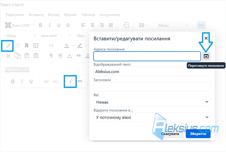Toggle Strikethrough formatting
The image size is (226, 152).
pyautogui.click(x=68, y=25)
